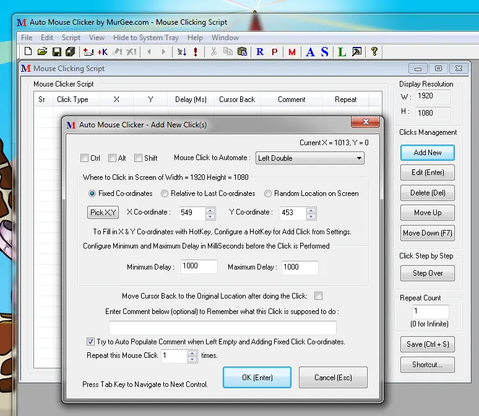Click the Open folder toolbar icon
Image resolution: width=479 pixels, height=416 pixels.
tap(43, 51)
